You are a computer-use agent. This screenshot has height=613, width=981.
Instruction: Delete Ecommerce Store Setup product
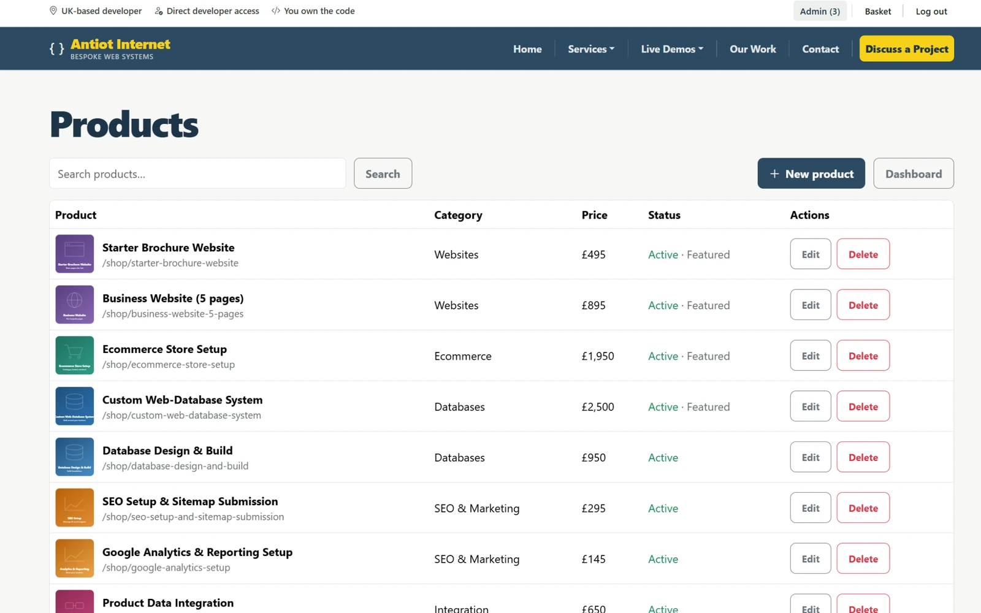[863, 356]
